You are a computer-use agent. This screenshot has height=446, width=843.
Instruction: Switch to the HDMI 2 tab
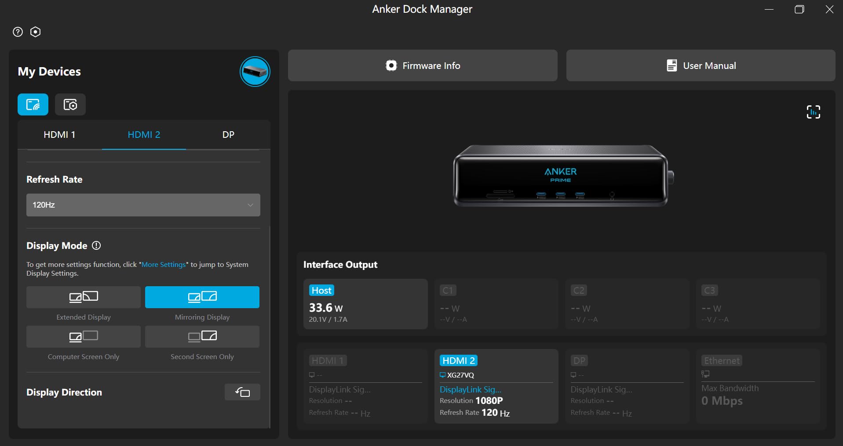tap(144, 135)
